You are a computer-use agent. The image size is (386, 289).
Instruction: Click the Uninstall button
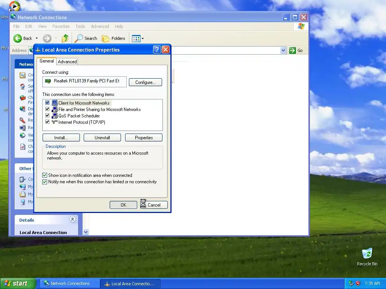pos(103,138)
